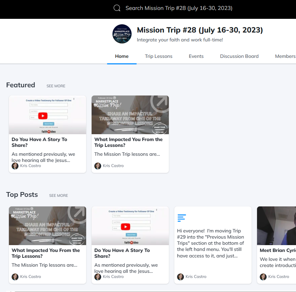Click Kris Castro avatar on Meet Brian post
Screen dimensions: 296x292
tap(263, 277)
